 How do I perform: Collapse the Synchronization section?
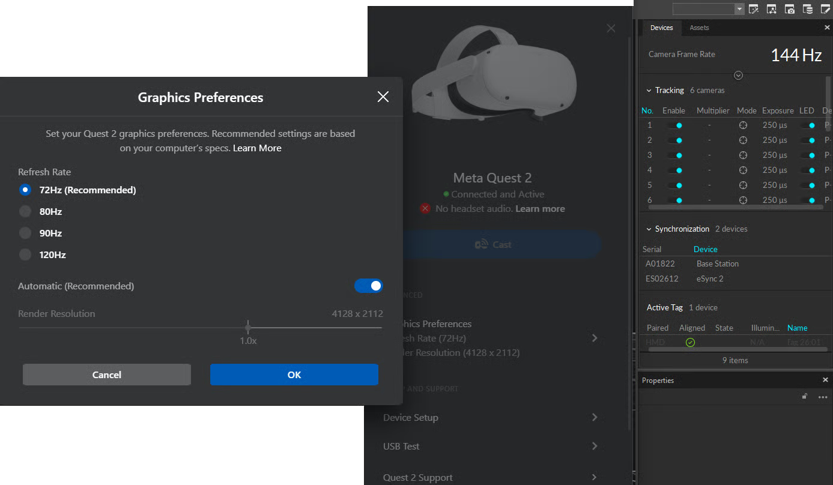tap(648, 229)
